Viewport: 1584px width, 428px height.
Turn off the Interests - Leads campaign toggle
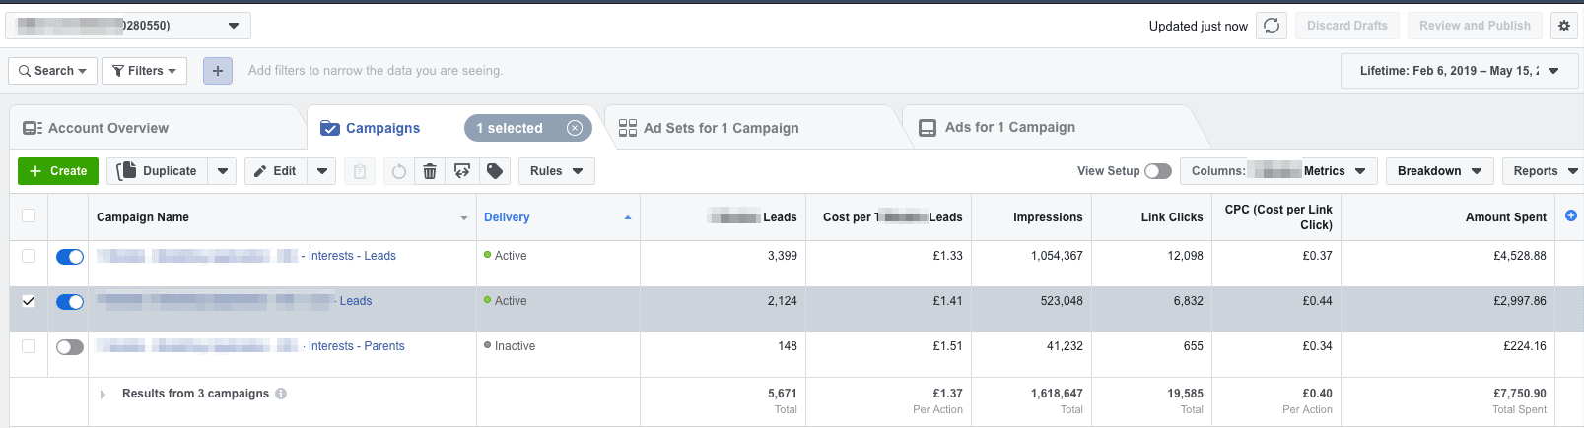click(x=69, y=257)
